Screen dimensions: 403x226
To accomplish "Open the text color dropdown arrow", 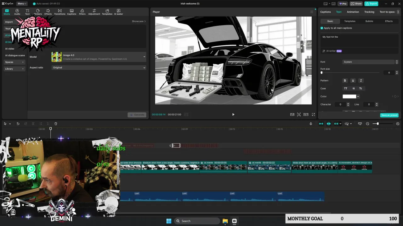I will pyautogui.click(x=358, y=96).
